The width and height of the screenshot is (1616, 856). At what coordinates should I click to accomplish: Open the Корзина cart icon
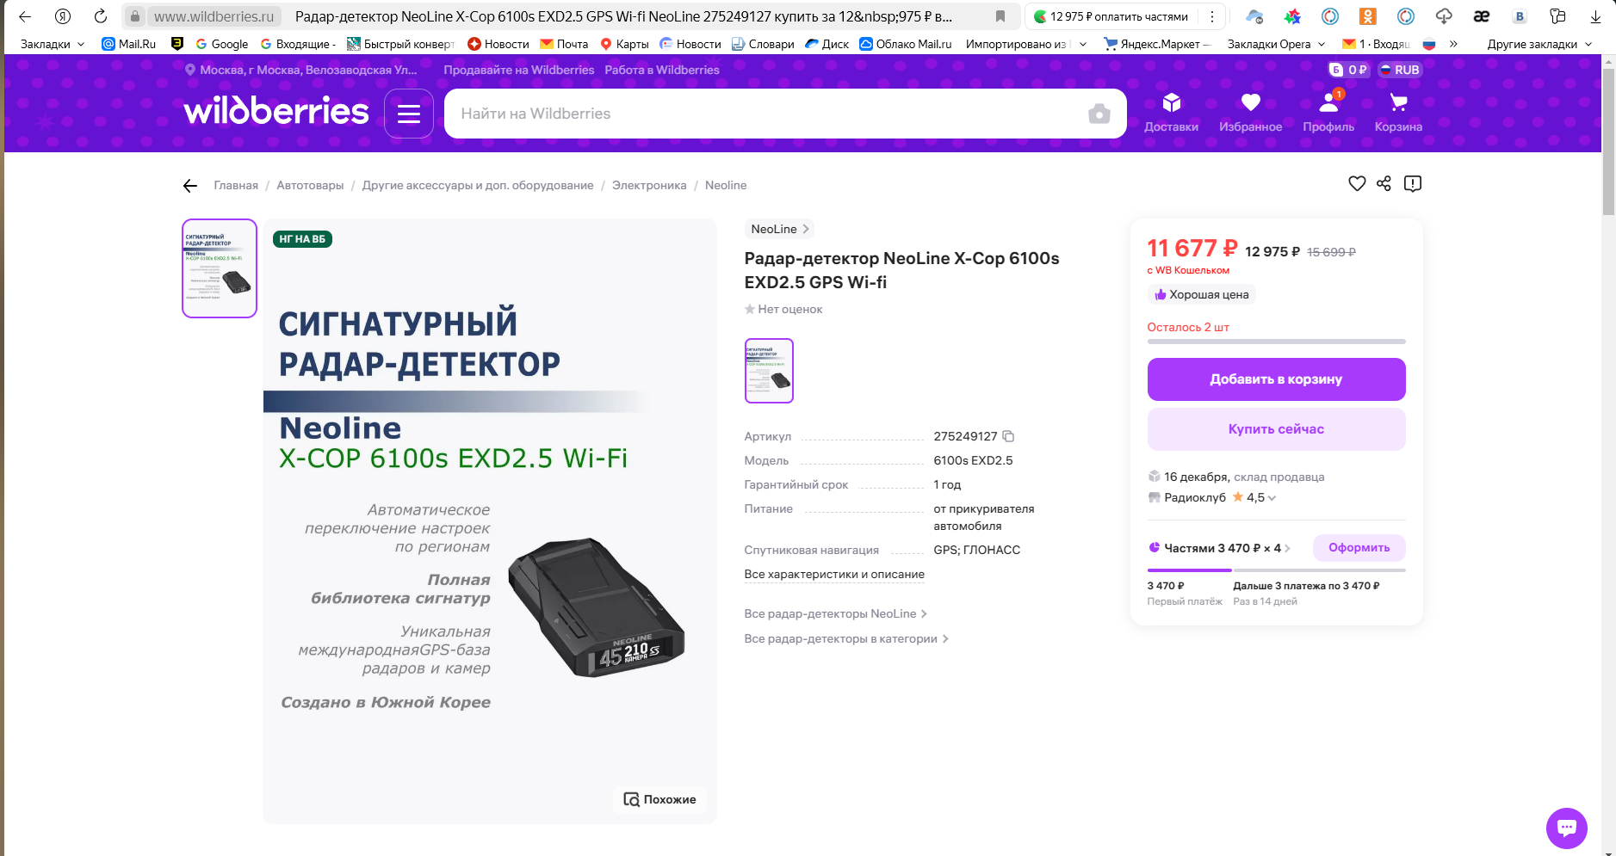[x=1398, y=104]
